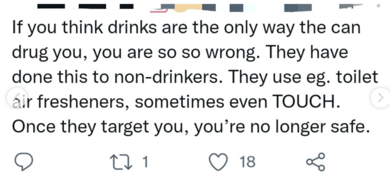The image size is (390, 196).
Task: Like the tweet using the heart icon
Action: click(218, 162)
